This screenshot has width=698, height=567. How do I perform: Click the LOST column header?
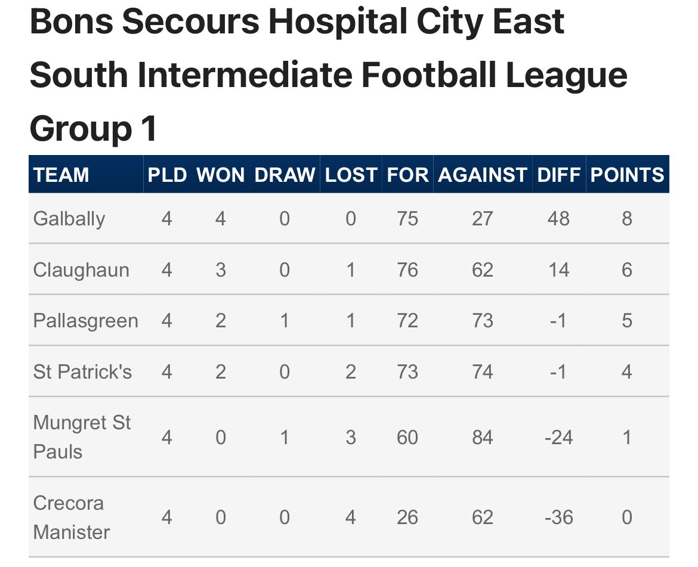pyautogui.click(x=351, y=175)
